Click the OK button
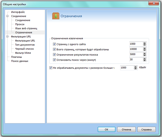Image resolution: width=162 pixels, height=137 pixels. (106, 129)
